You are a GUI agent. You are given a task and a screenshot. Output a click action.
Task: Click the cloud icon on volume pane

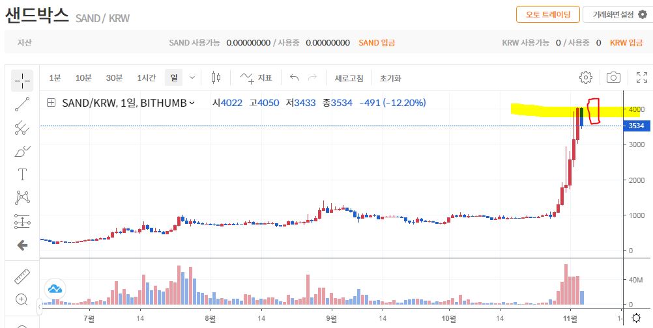click(x=55, y=288)
